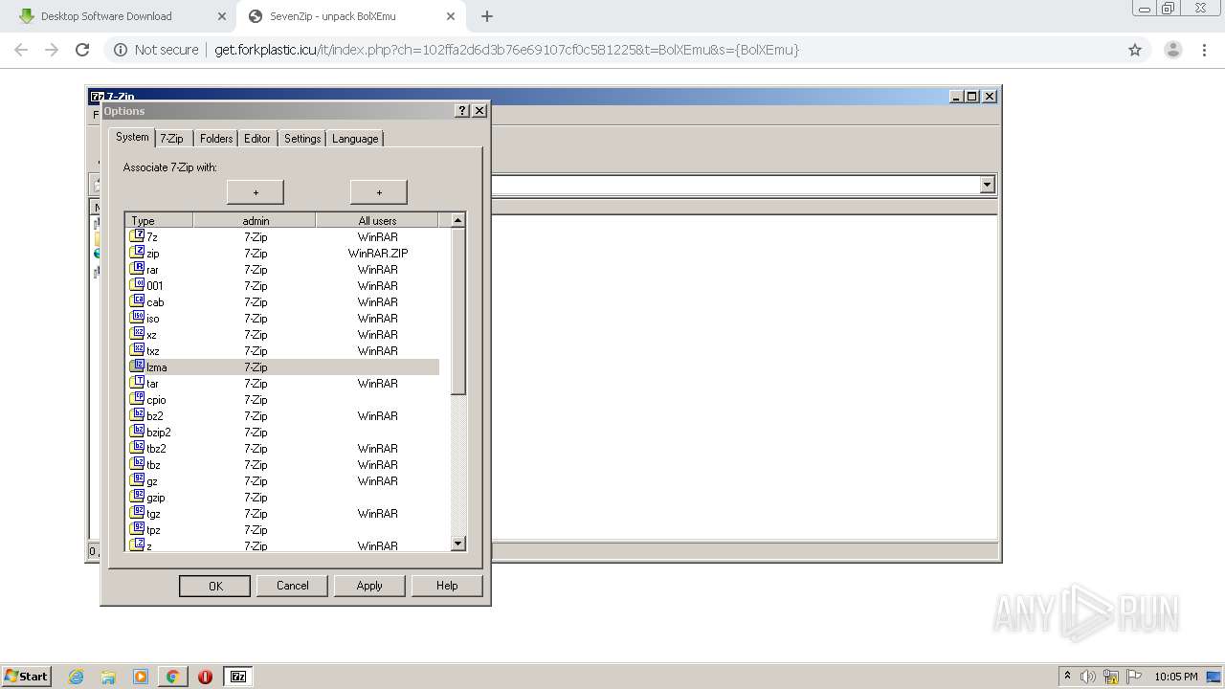Switch to the Folders tab

(216, 139)
